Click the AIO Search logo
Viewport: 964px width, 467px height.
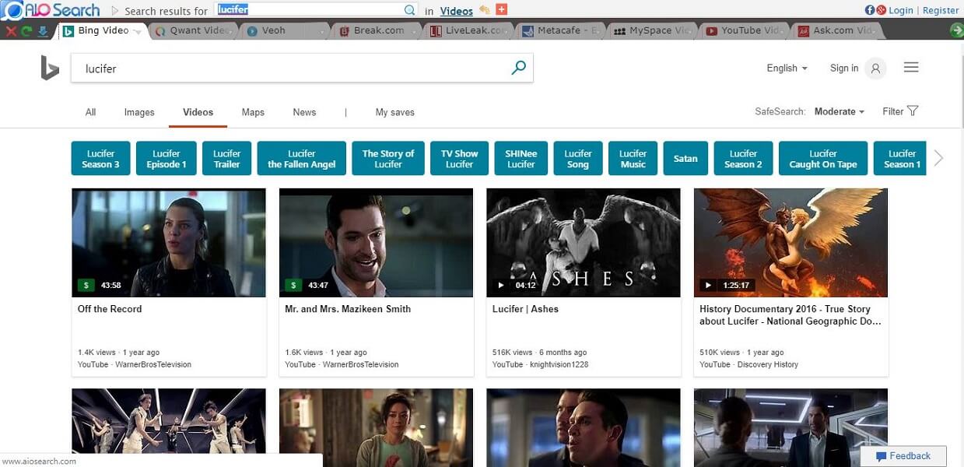click(x=51, y=10)
